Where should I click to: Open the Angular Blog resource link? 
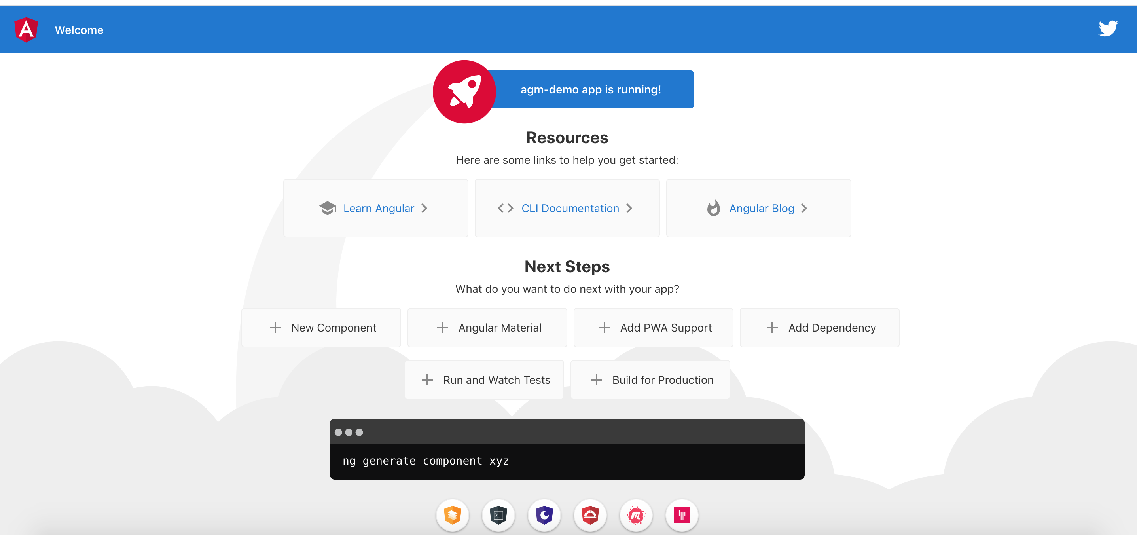pos(762,208)
